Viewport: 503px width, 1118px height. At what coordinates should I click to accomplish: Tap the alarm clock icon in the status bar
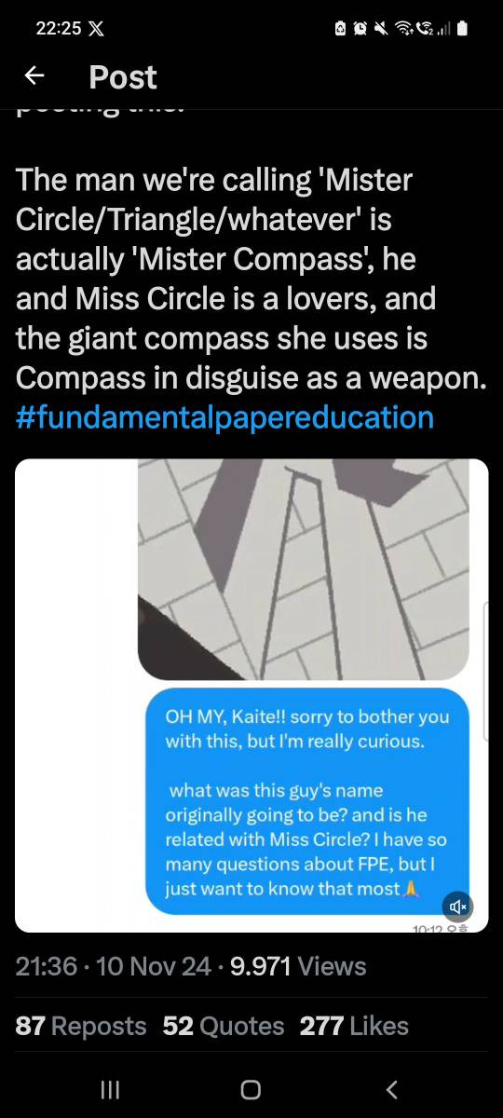tap(362, 29)
